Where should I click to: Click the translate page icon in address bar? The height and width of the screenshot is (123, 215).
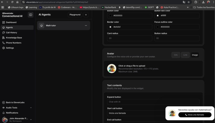[x=184, y=2]
